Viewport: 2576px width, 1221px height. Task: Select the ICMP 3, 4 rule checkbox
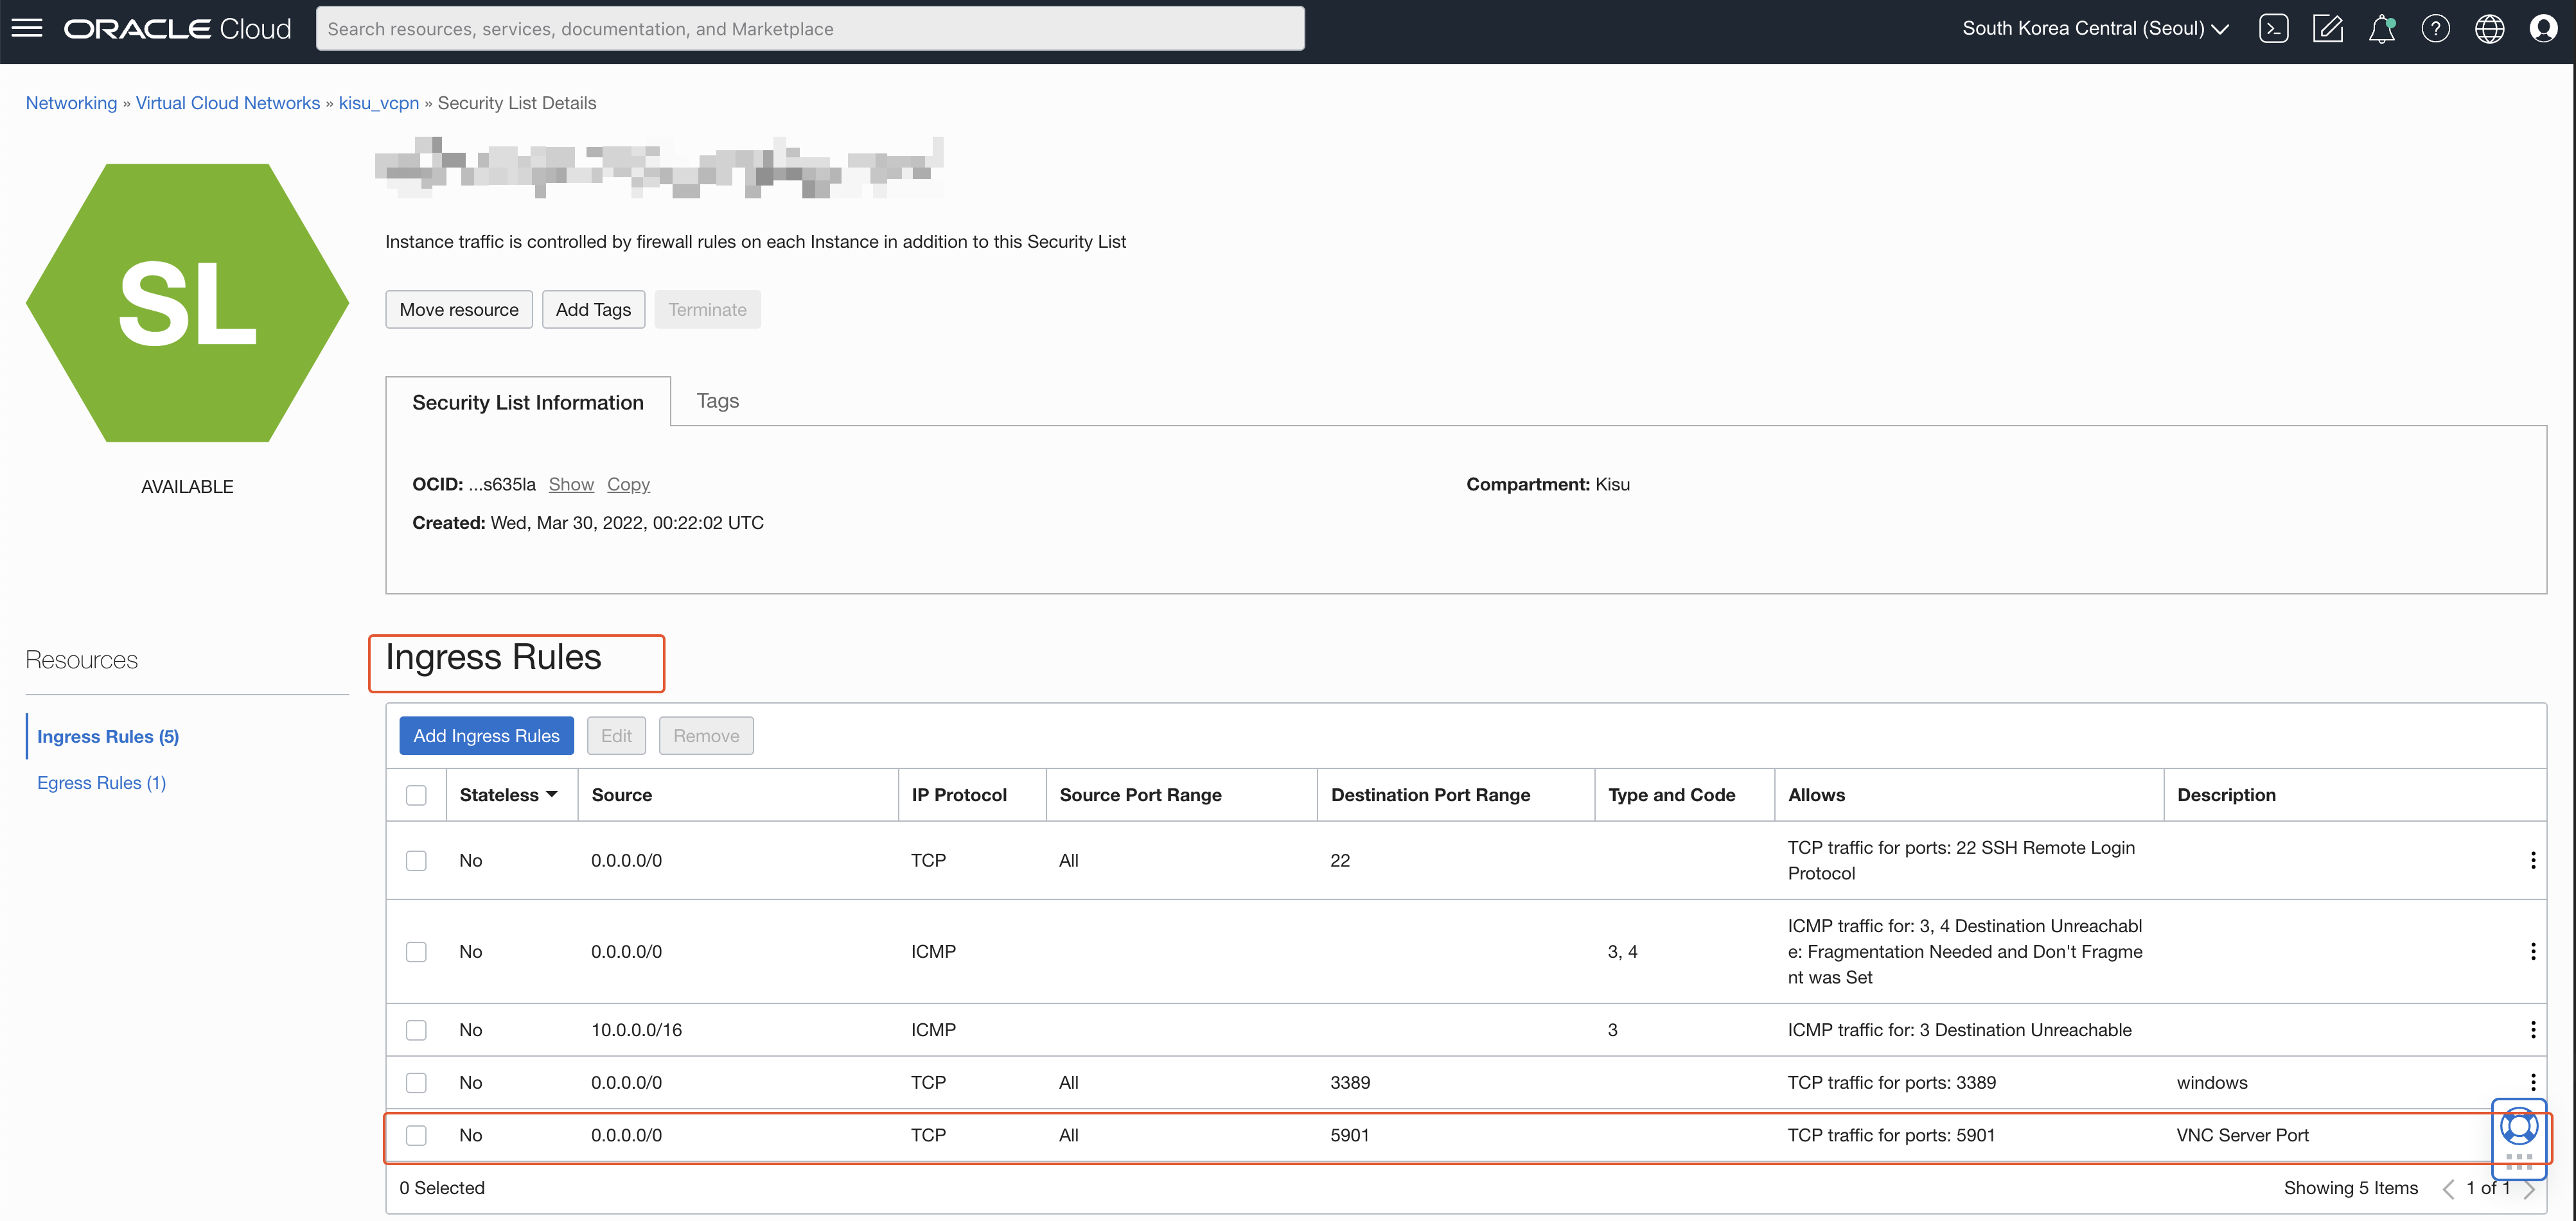[x=416, y=951]
